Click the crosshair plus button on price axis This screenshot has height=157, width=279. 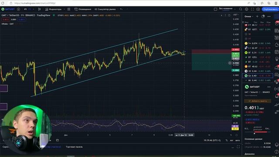tap(230, 63)
